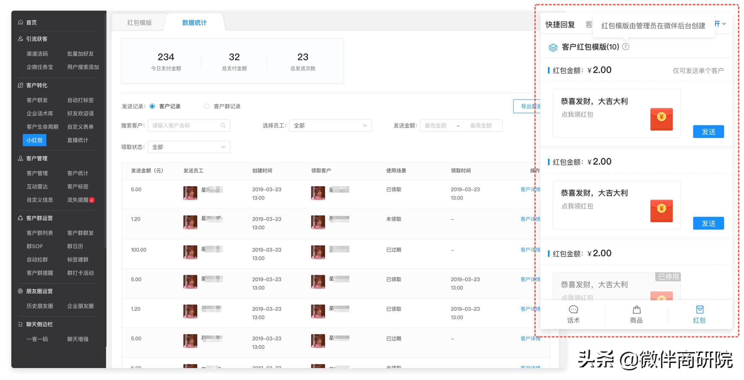Viewport: 744px width, 380px height.
Task: Open the 商品 panel via shopping bag icon
Action: click(636, 310)
